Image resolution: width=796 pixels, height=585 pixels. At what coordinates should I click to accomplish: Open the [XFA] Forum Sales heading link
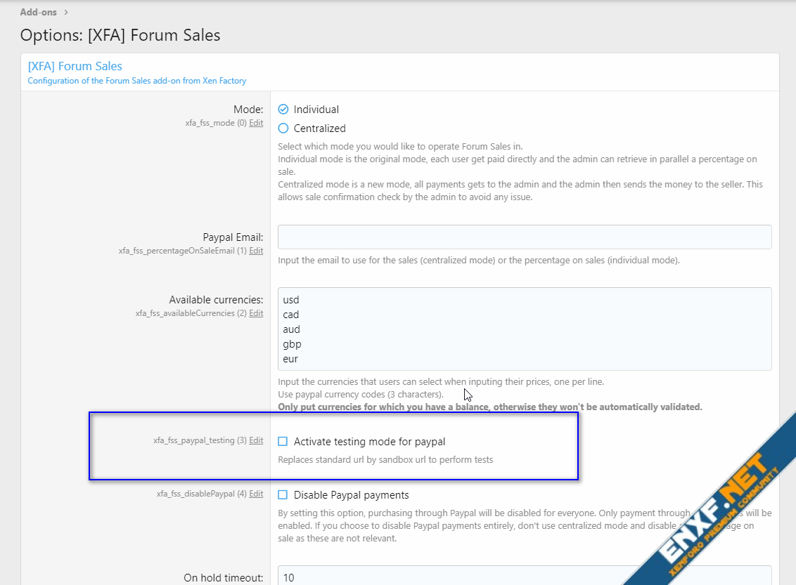pyautogui.click(x=75, y=66)
